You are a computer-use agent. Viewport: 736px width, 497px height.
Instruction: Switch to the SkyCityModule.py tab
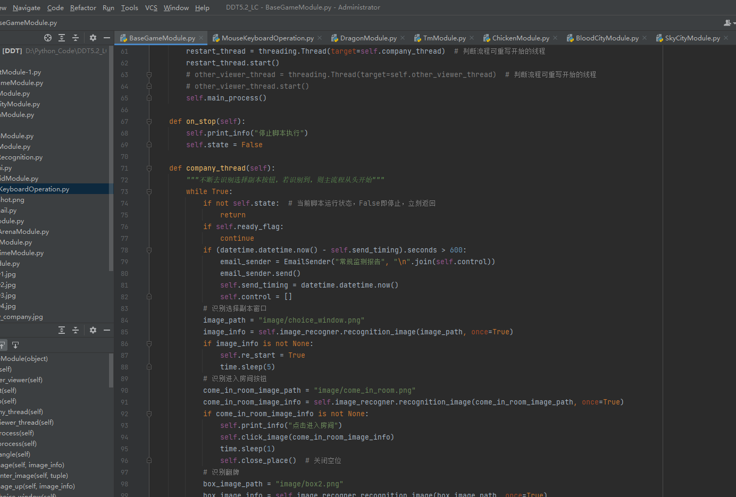coord(692,38)
